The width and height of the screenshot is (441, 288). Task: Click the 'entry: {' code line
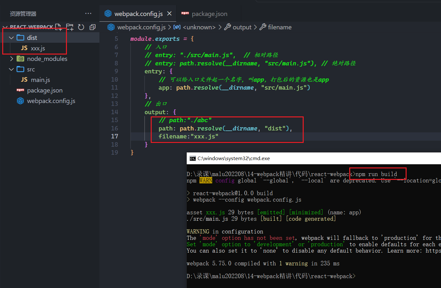tap(158, 71)
